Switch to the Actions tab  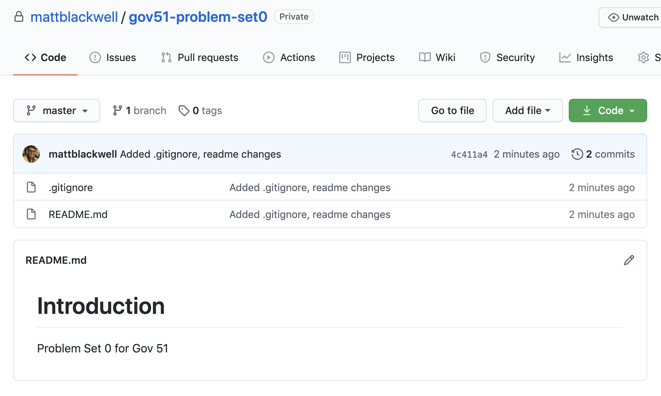tap(289, 57)
